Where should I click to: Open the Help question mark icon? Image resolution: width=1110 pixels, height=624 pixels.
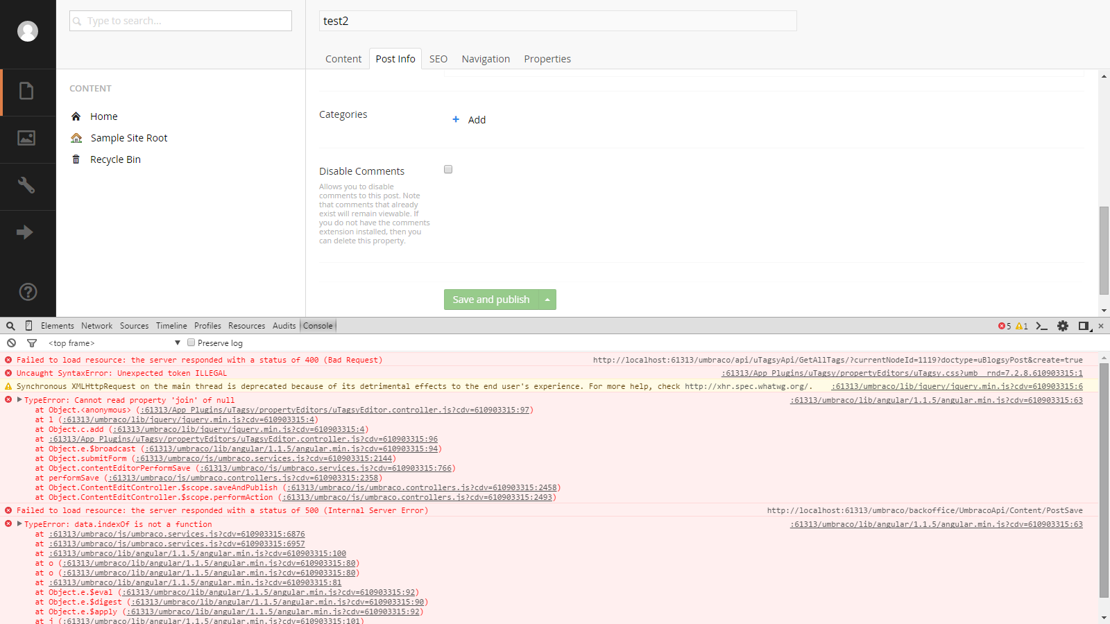[28, 292]
